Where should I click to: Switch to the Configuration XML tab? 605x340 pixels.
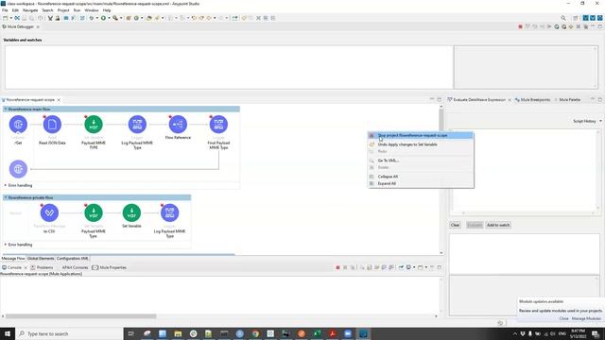click(73, 258)
